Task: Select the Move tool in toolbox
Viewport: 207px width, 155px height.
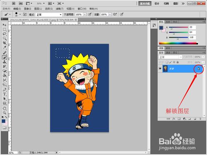Action: (5, 25)
